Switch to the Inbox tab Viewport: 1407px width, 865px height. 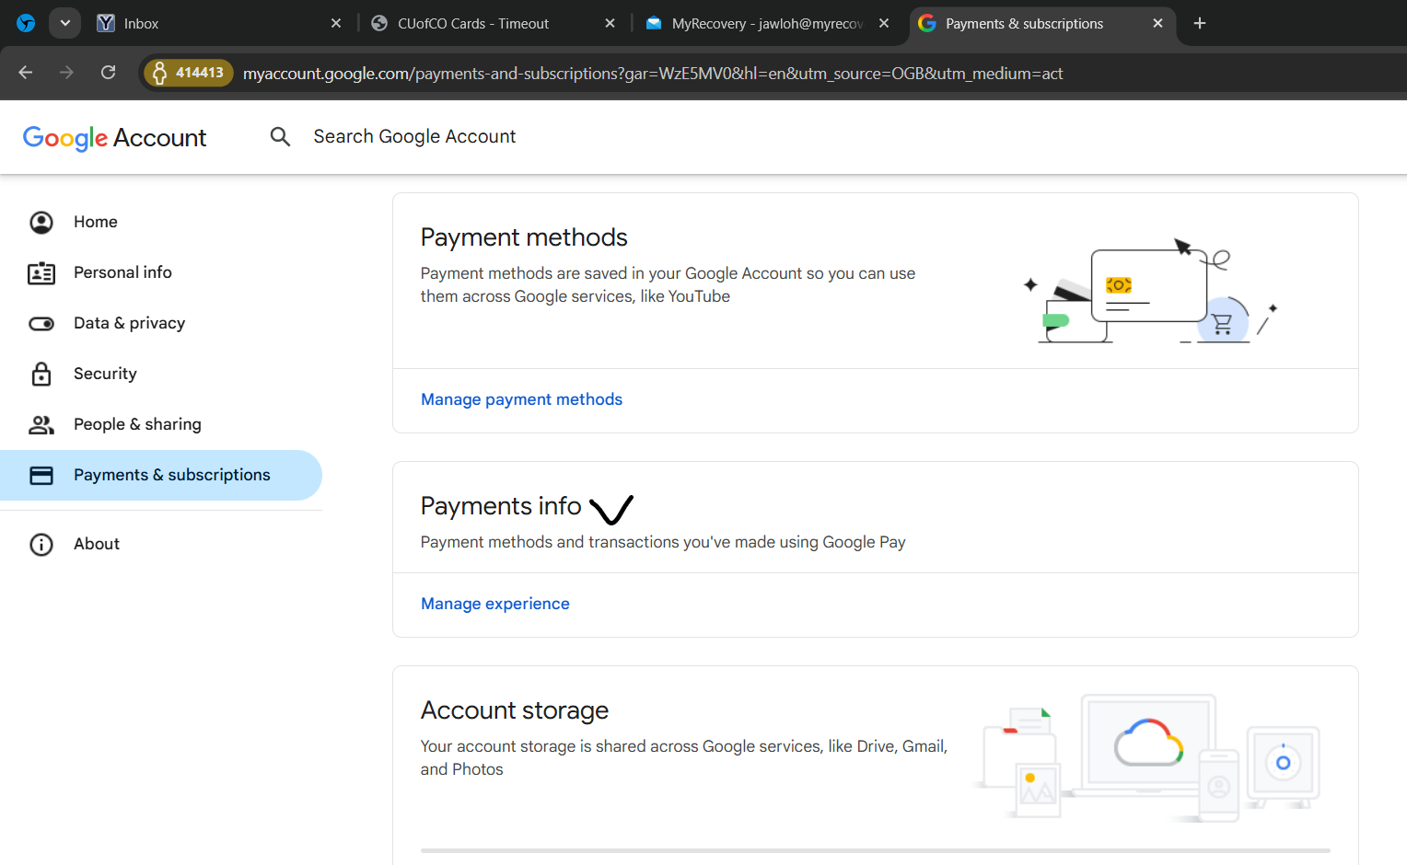click(212, 24)
